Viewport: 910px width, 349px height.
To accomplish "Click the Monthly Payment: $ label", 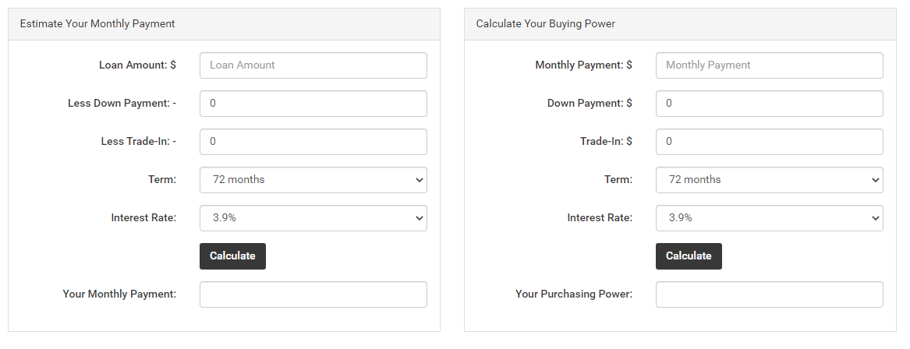I will [x=584, y=65].
